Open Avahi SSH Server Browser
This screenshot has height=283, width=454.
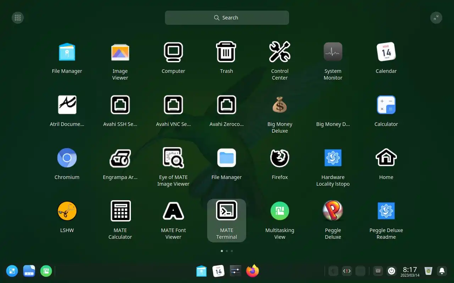click(x=120, y=105)
